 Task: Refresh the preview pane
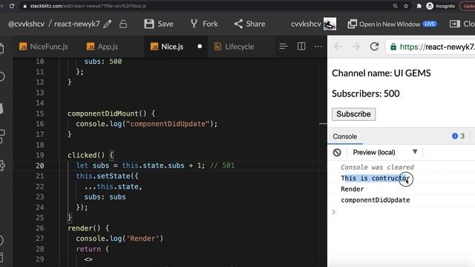click(x=374, y=47)
